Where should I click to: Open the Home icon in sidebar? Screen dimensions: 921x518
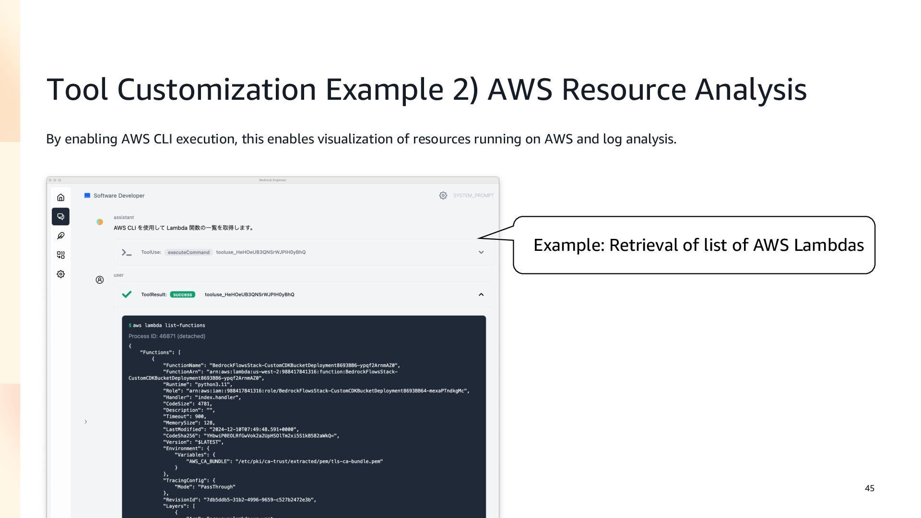[60, 198]
